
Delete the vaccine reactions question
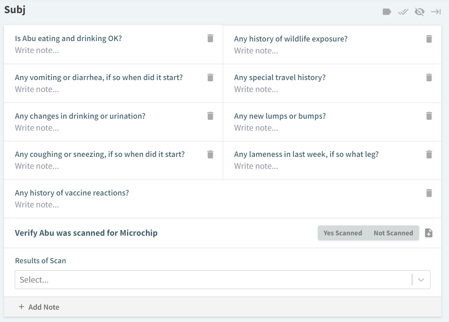429,193
